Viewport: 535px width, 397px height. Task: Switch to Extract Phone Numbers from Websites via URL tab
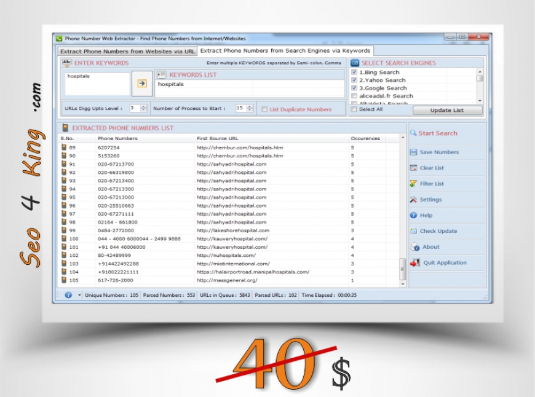tap(127, 51)
